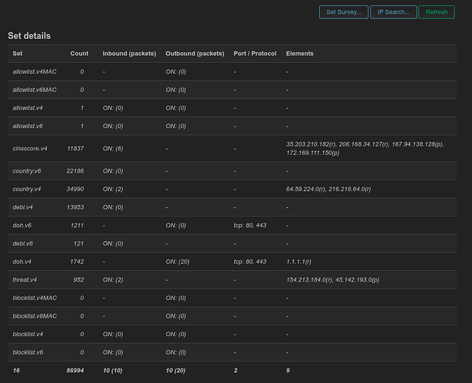Click the country.v6 count 22186
Image resolution: width=472 pixels, height=383 pixels.
75,171
